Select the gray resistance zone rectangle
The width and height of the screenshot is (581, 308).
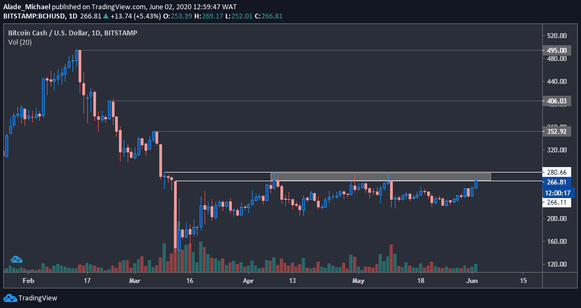380,177
